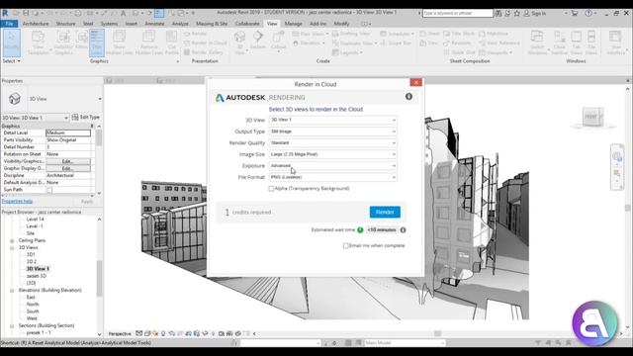Open the Manage ribbon tab

click(x=293, y=24)
